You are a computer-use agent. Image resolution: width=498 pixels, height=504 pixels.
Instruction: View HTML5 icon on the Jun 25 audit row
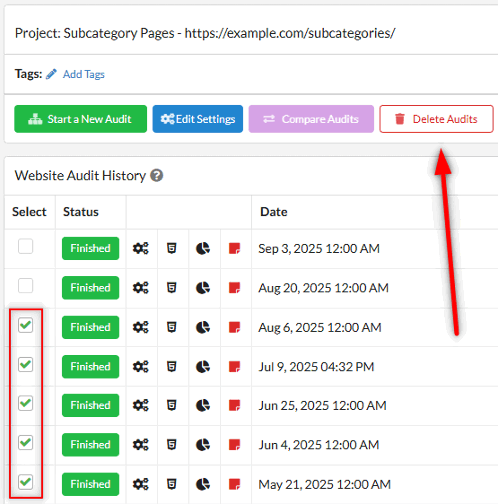pyautogui.click(x=172, y=405)
